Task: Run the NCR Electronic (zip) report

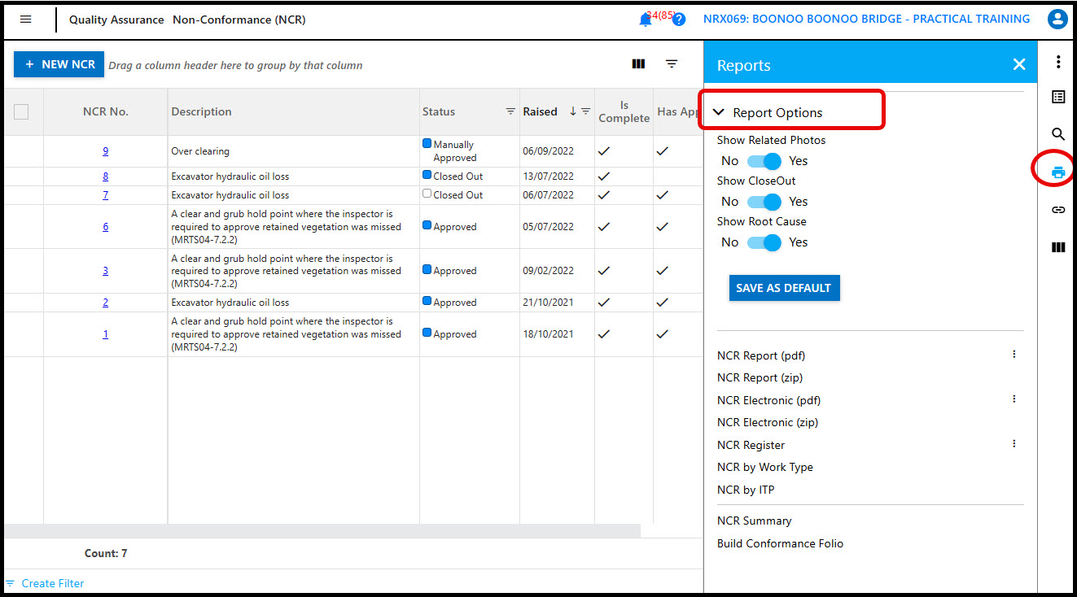Action: coord(768,422)
